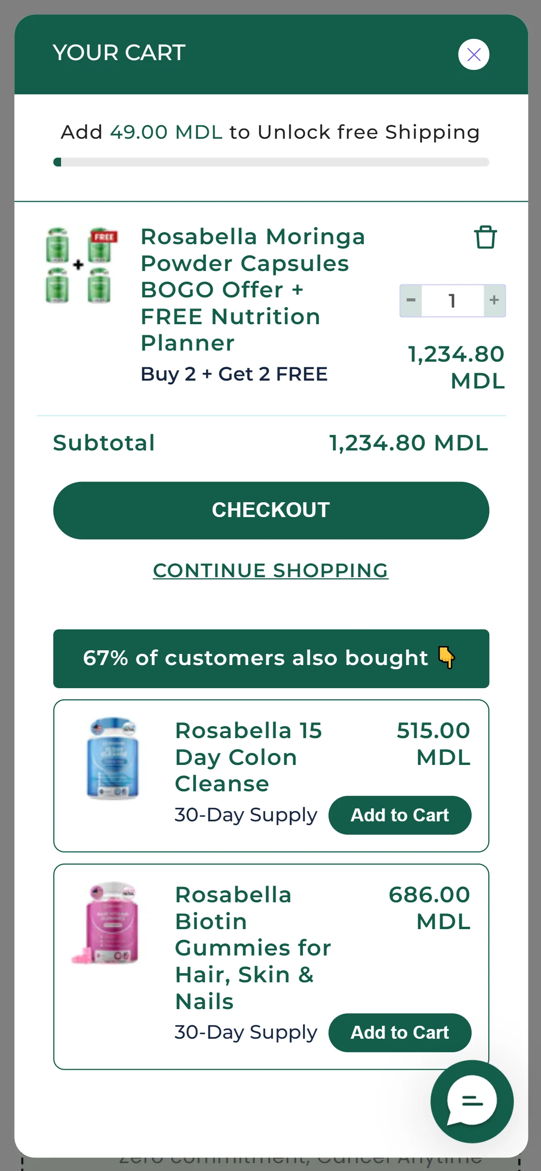Open Rosabella 15 Day Colon Cleanse title
Image resolution: width=541 pixels, height=1171 pixels.
pos(248,757)
